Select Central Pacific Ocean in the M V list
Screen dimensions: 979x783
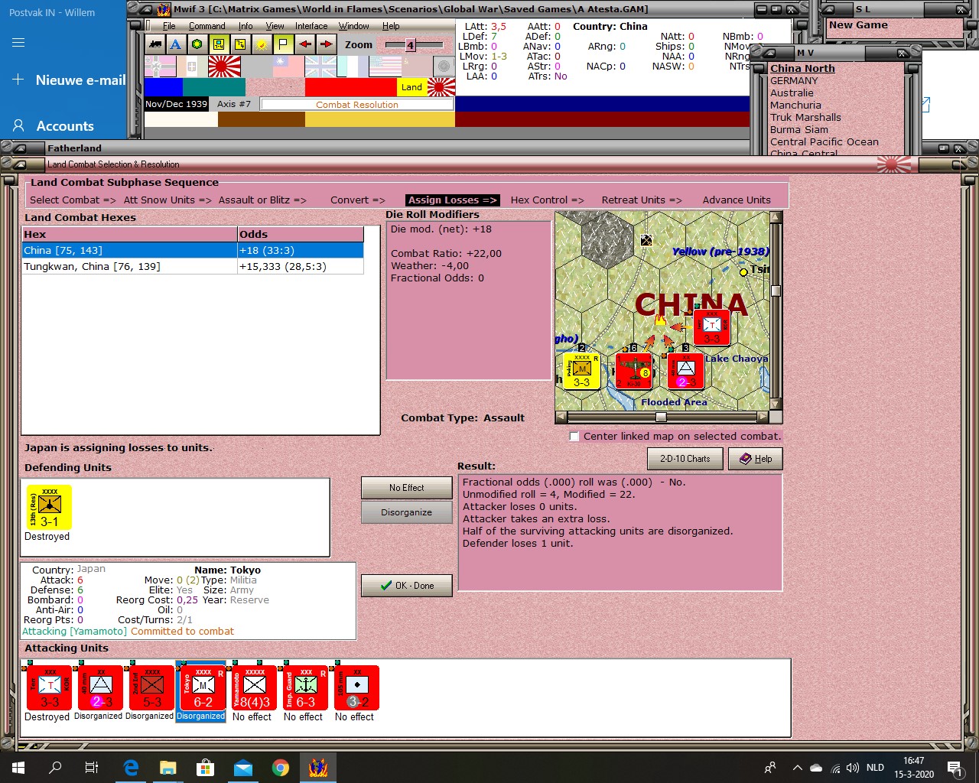825,142
